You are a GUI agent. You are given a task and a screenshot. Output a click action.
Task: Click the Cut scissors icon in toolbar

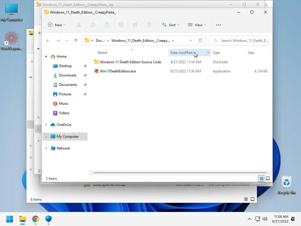79,25
